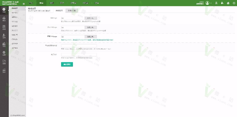Image resolution: width=237 pixels, height=117 pixels.
Task: Open the 圈子 top navigation item
Action: (x=62, y=3)
